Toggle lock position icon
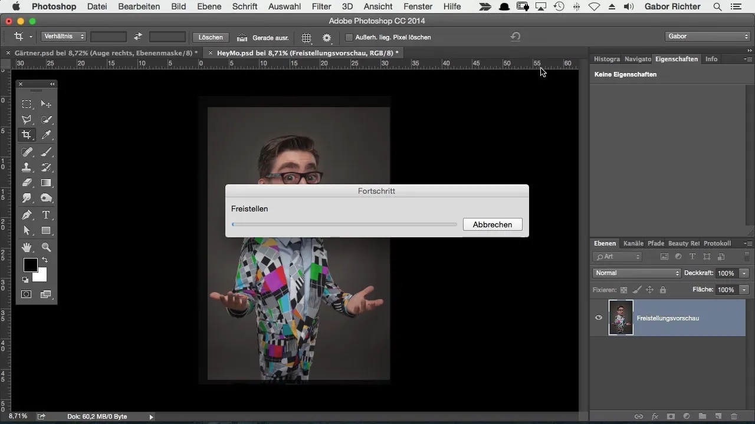The height and width of the screenshot is (424, 755). (x=649, y=290)
